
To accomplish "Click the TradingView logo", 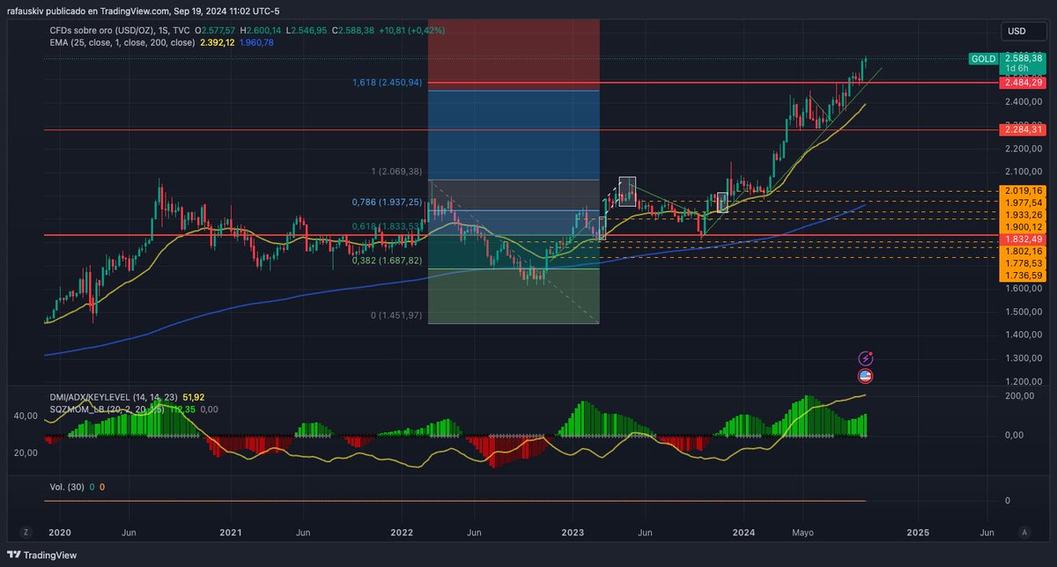I will 41,555.
